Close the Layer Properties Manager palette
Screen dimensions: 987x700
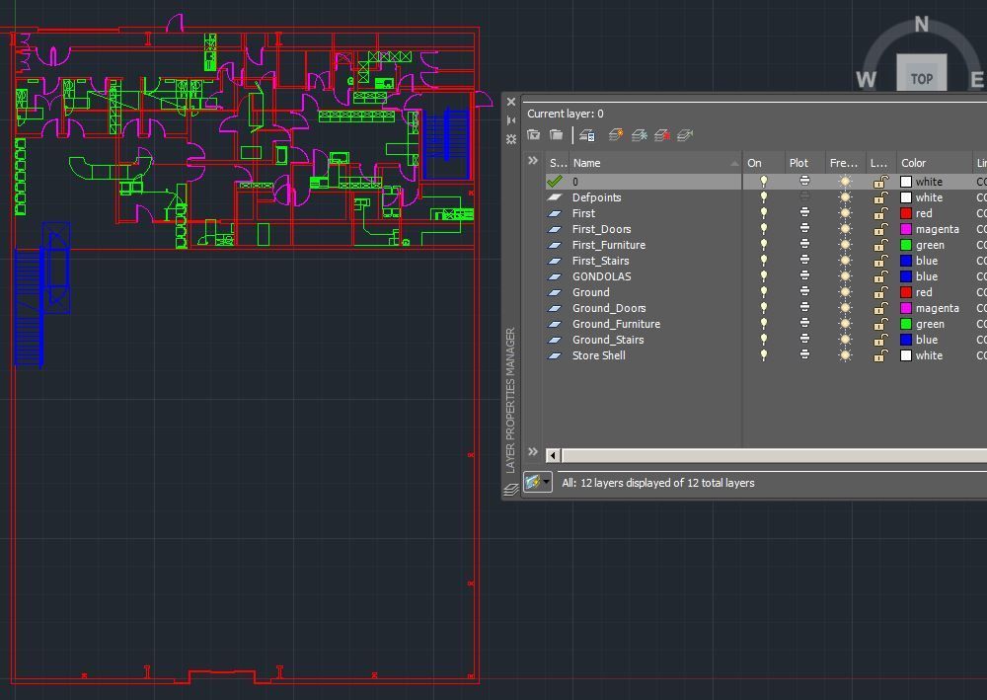511,102
